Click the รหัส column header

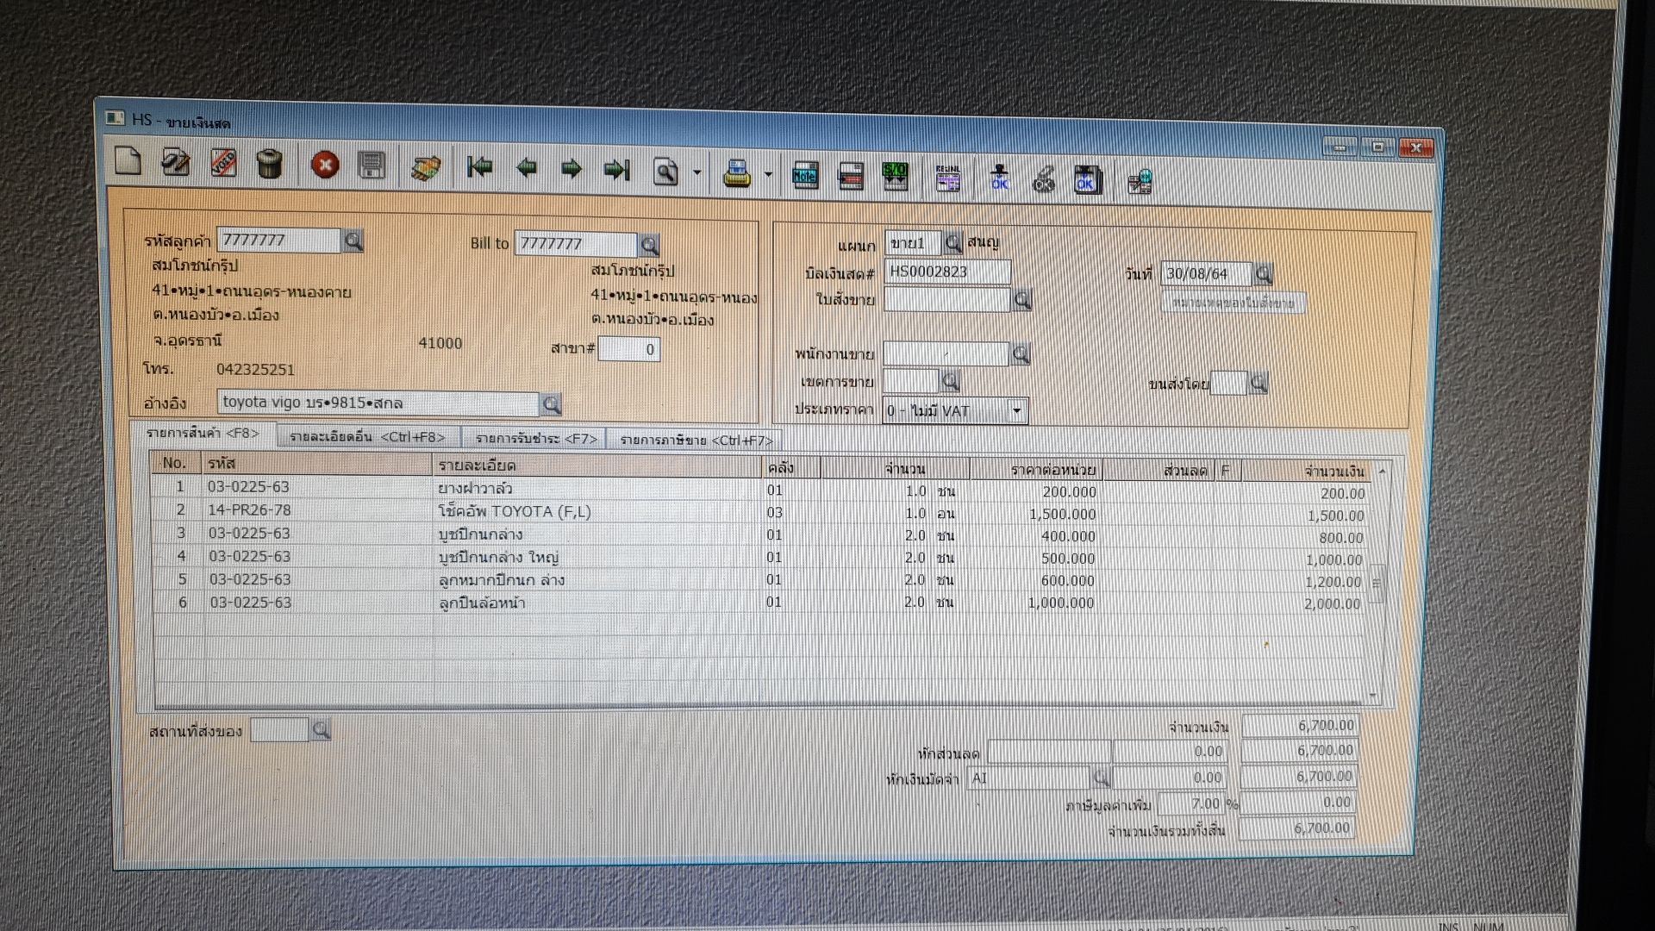[x=317, y=464]
